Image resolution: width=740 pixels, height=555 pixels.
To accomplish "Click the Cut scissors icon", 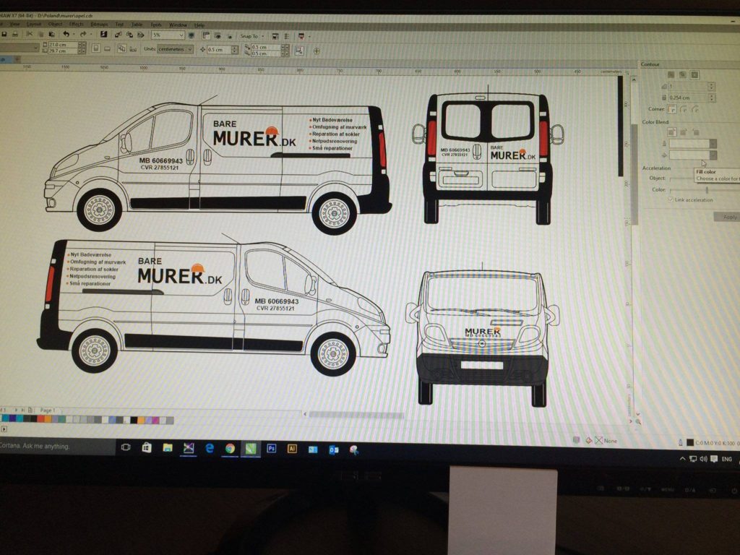I will coord(30,34).
